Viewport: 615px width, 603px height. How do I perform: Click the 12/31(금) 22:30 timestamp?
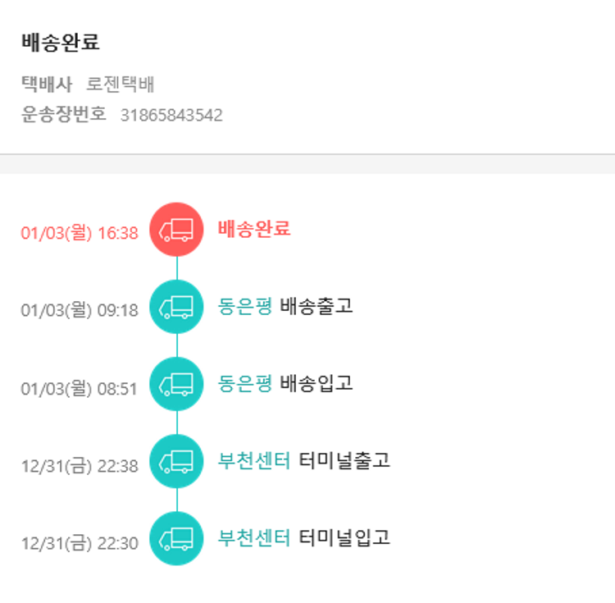(x=80, y=543)
